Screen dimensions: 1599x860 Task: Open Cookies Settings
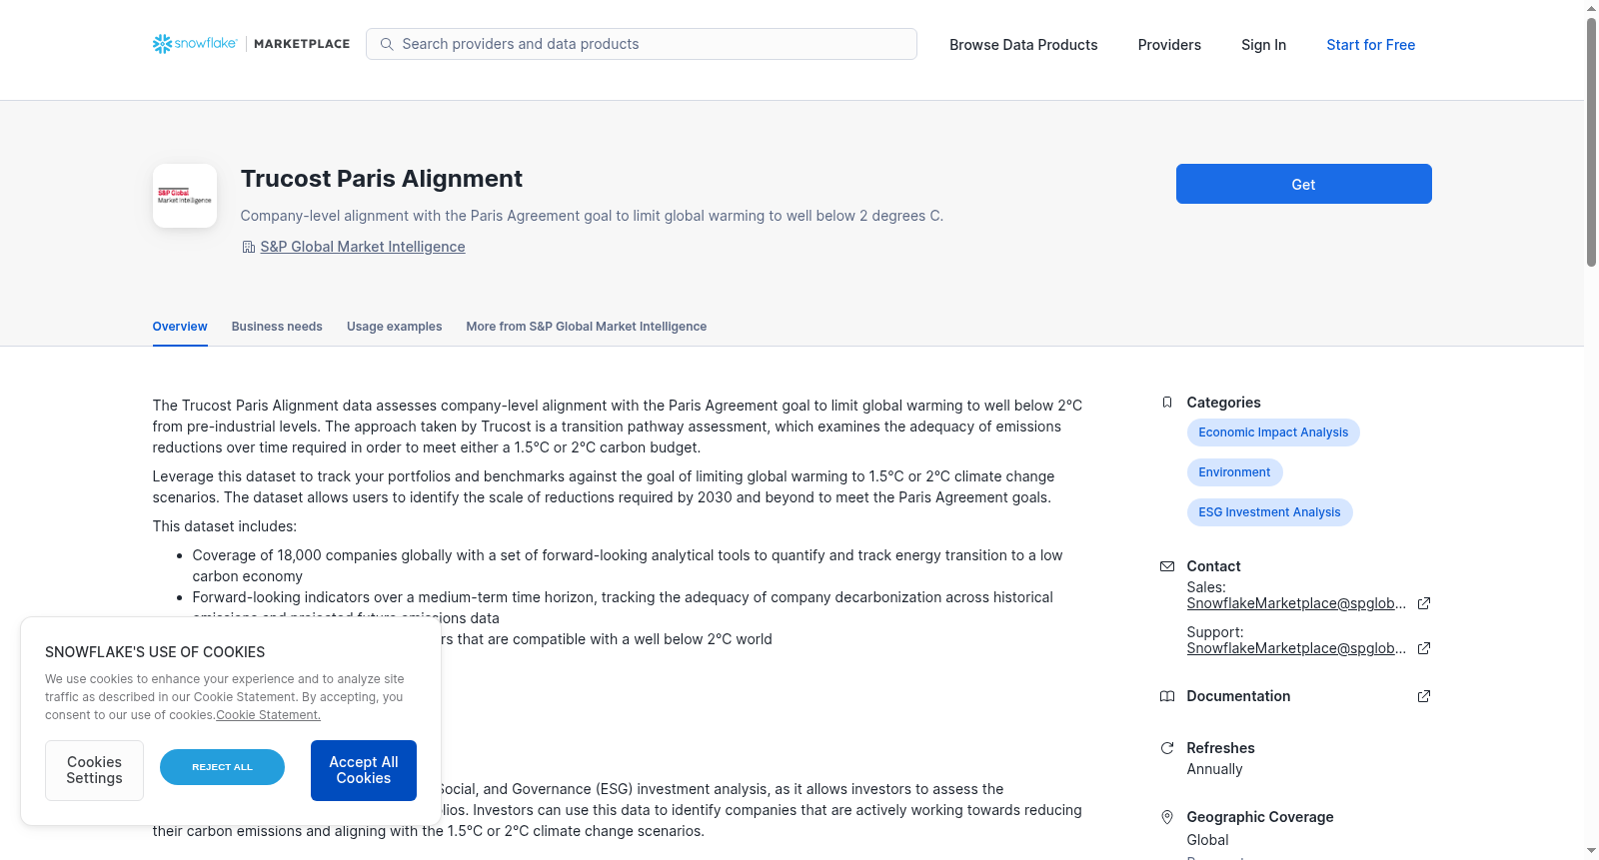(94, 770)
